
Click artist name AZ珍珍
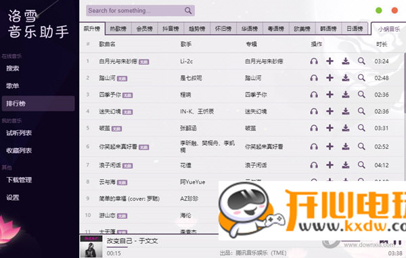coord(189,199)
